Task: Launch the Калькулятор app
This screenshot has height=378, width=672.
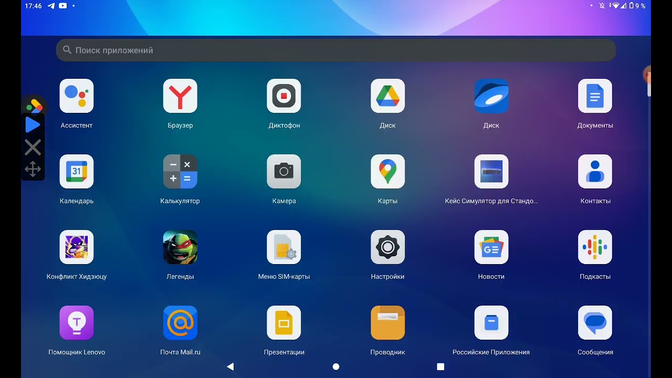Action: click(x=180, y=172)
